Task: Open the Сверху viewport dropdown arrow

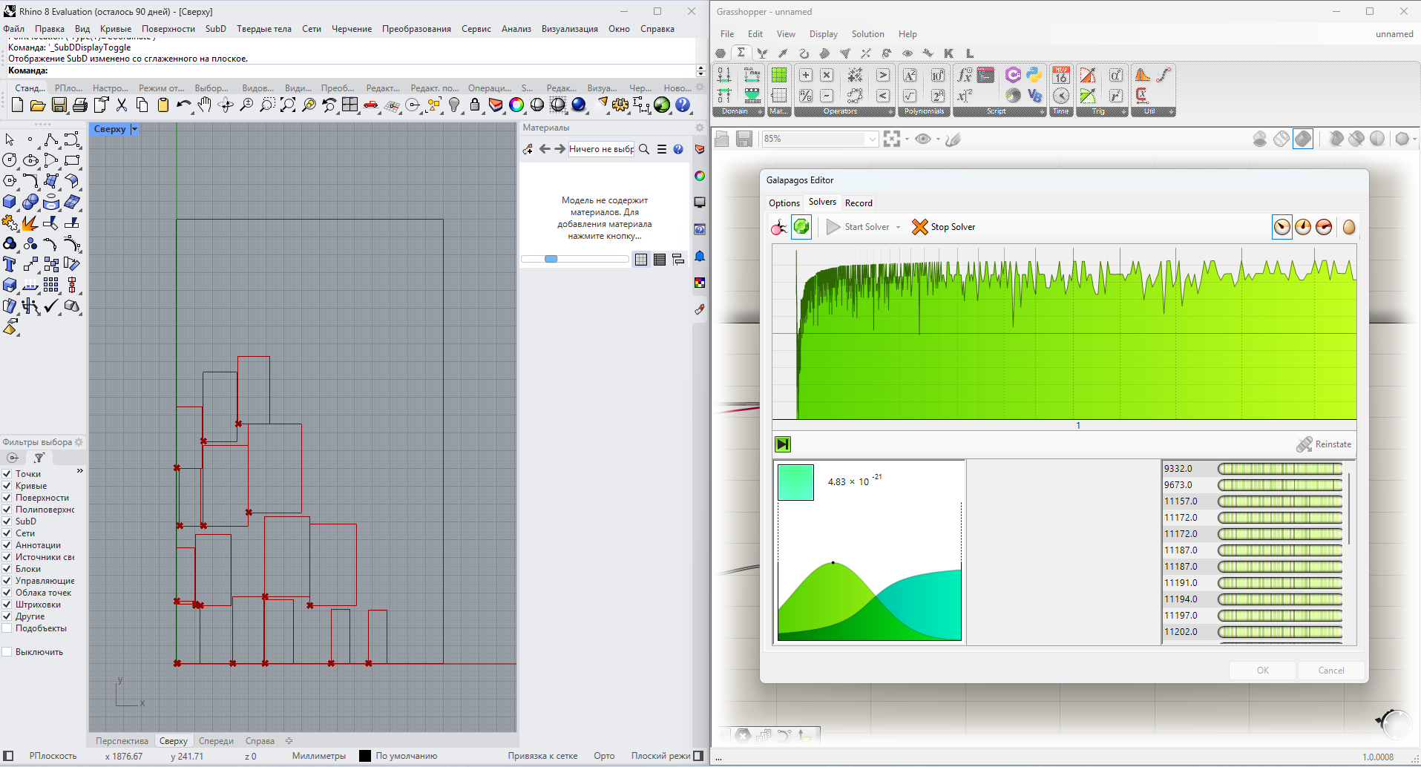Action: [x=134, y=129]
